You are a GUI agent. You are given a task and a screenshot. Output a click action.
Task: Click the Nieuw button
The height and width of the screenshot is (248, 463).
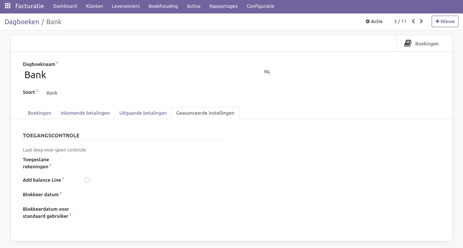pos(445,21)
